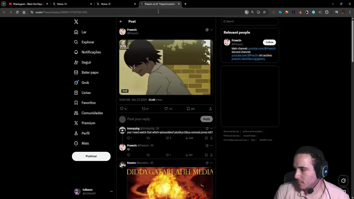354x199 pixels.
Task: Open the browser extensions puzzle icon
Action: coord(327,12)
